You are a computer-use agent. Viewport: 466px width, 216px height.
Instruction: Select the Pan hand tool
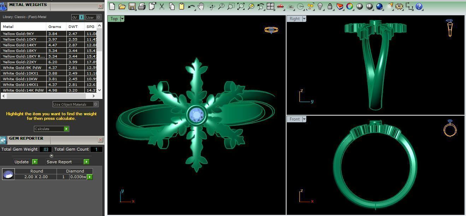coord(201,6)
